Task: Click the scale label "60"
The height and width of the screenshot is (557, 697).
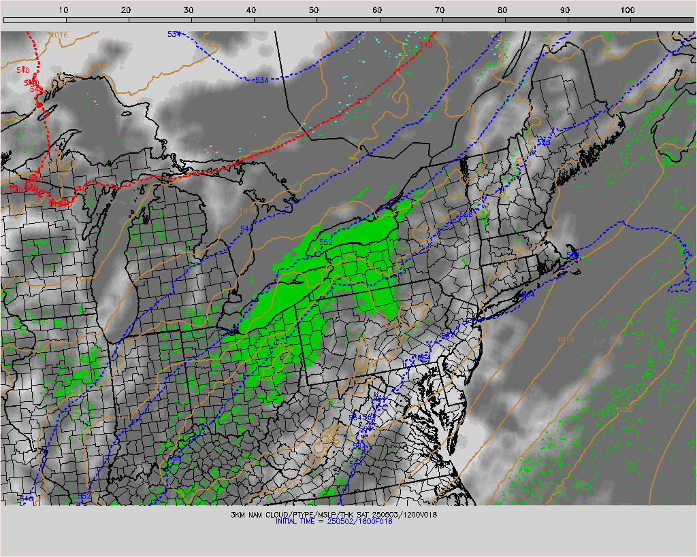Action: pos(377,10)
